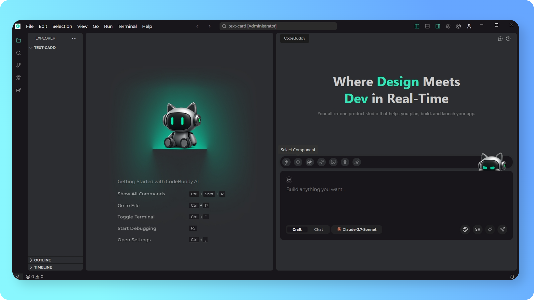This screenshot has width=534, height=300.
Task: Open Explorer more actions ellipsis menu
Action: tap(74, 38)
